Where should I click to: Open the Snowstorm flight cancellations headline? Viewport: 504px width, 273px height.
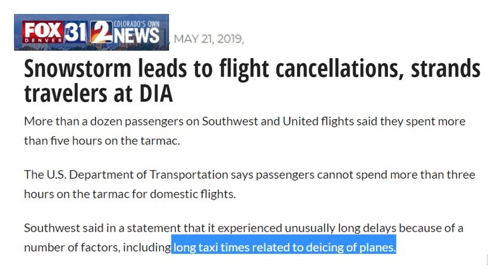click(x=252, y=81)
